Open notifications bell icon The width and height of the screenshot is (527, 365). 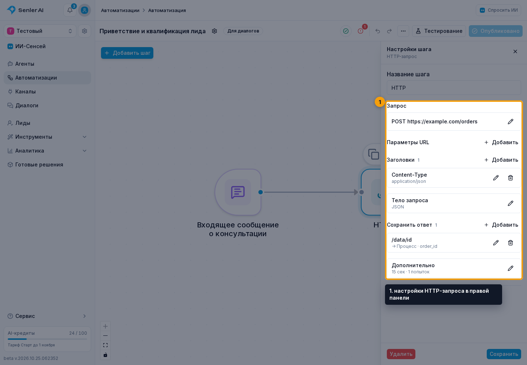point(70,10)
